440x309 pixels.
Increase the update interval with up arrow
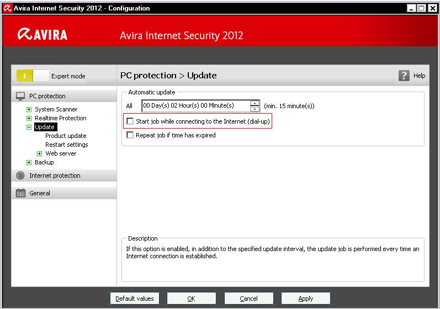pos(255,103)
